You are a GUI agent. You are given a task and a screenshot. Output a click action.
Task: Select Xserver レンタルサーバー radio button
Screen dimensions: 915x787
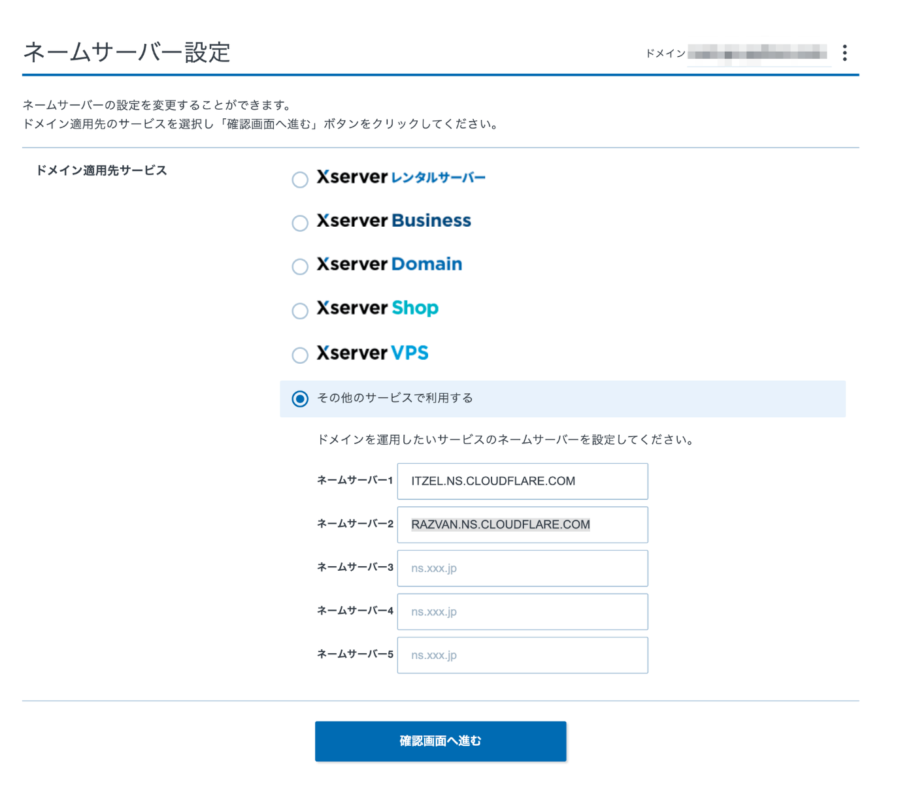(x=300, y=180)
